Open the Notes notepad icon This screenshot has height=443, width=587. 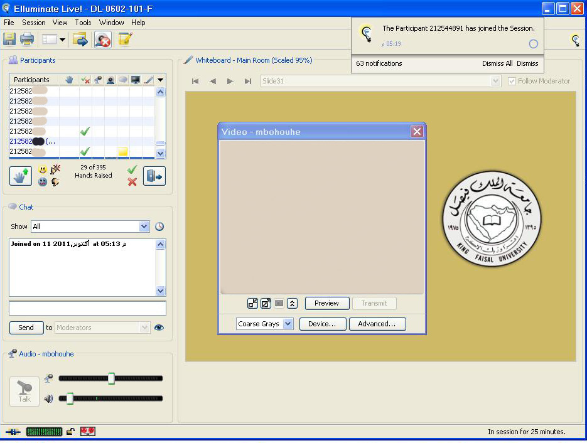(x=125, y=39)
